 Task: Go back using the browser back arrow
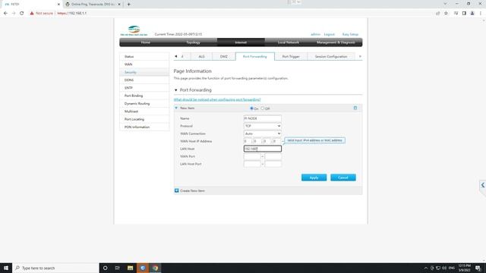pyautogui.click(x=5, y=14)
